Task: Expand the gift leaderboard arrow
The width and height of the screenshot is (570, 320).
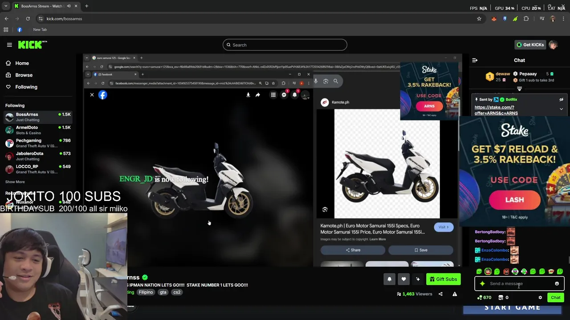Action: (519, 89)
